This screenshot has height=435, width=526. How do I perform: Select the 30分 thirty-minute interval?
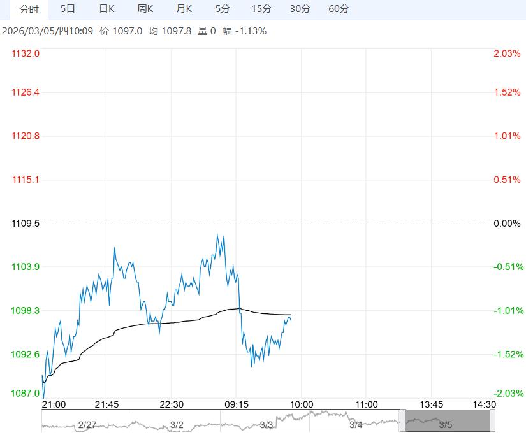(300, 10)
